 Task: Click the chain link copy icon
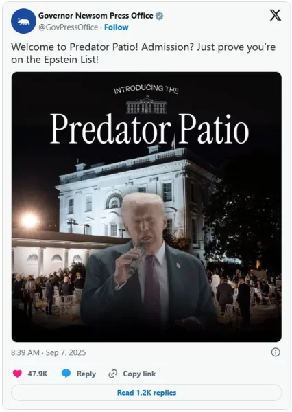tap(113, 374)
